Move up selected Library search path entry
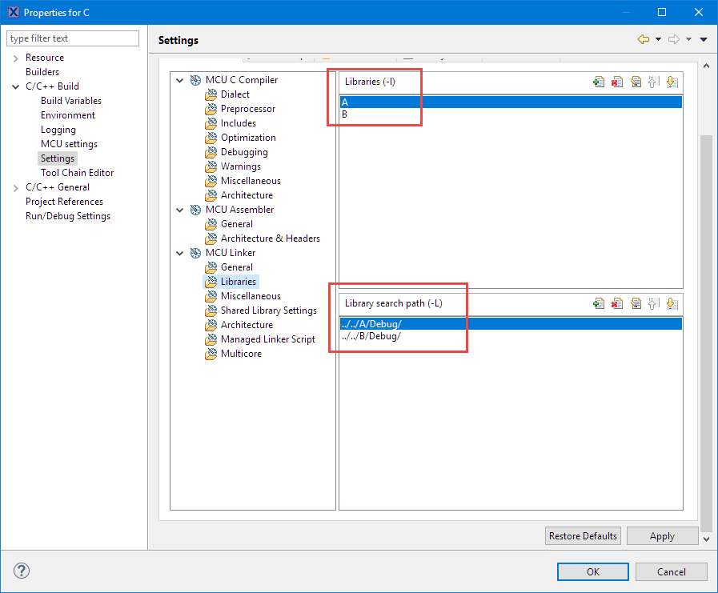Image resolution: width=718 pixels, height=593 pixels. [x=654, y=303]
